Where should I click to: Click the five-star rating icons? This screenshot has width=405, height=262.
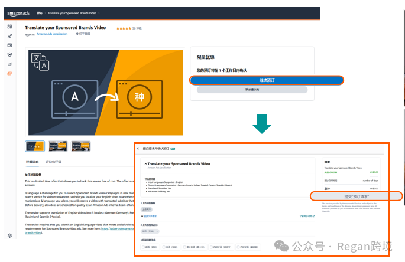[124, 28]
